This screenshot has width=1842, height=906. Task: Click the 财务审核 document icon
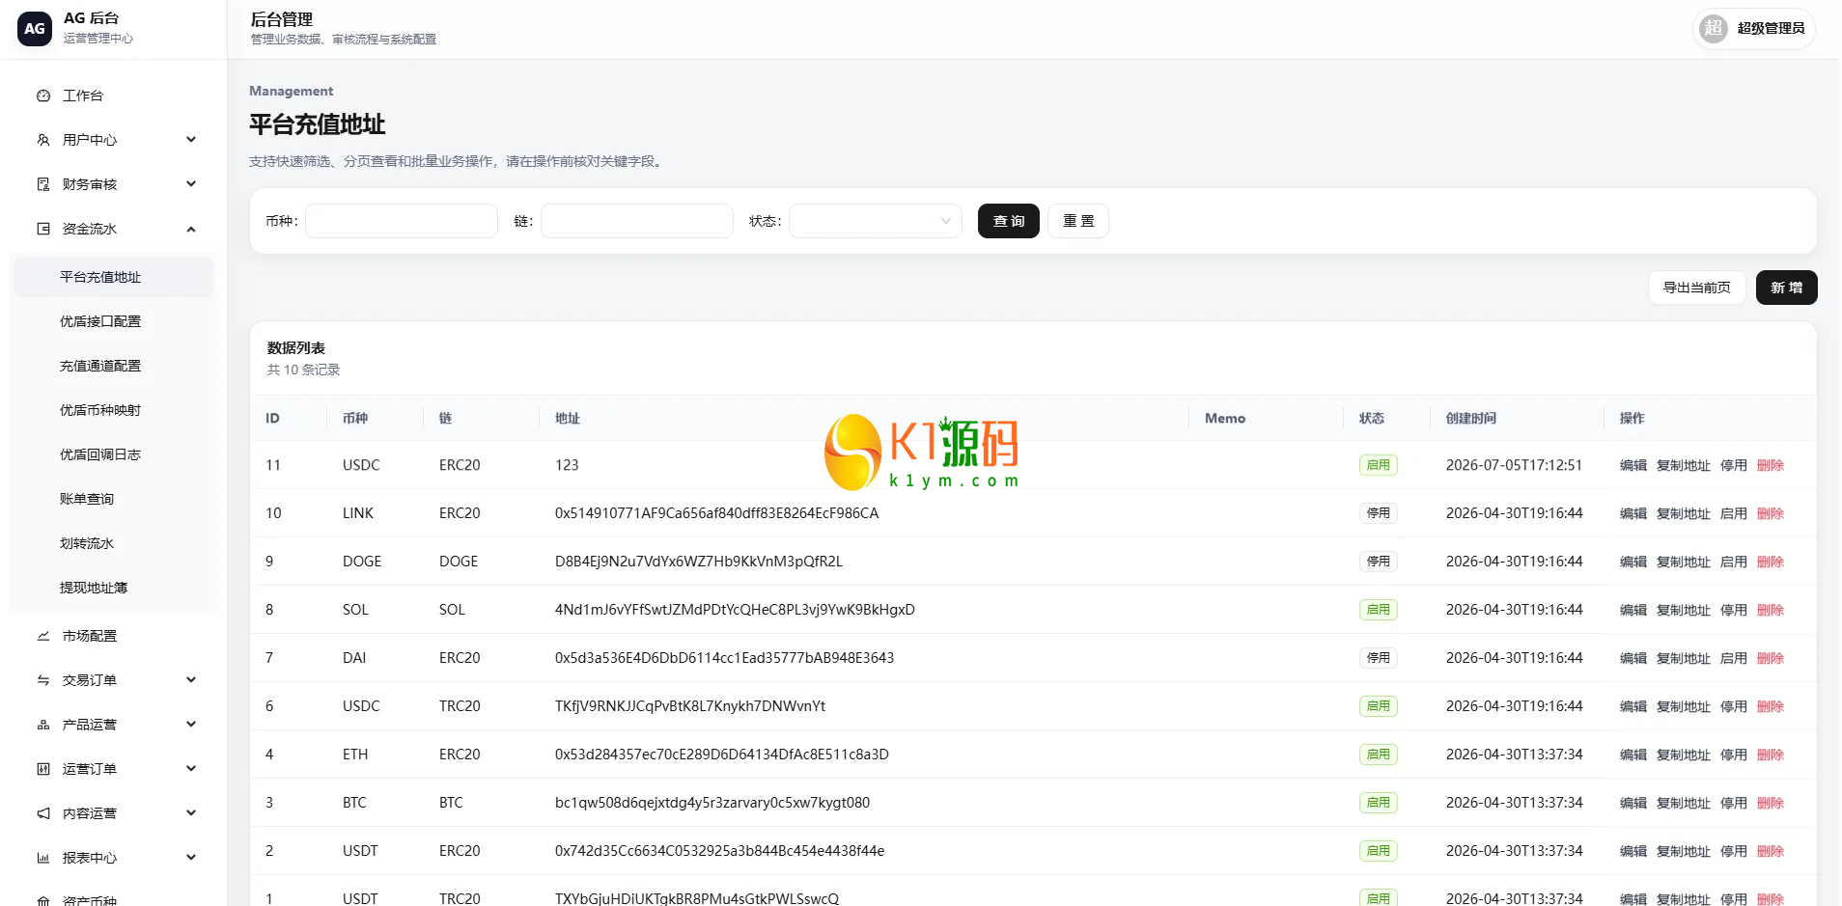[43, 184]
